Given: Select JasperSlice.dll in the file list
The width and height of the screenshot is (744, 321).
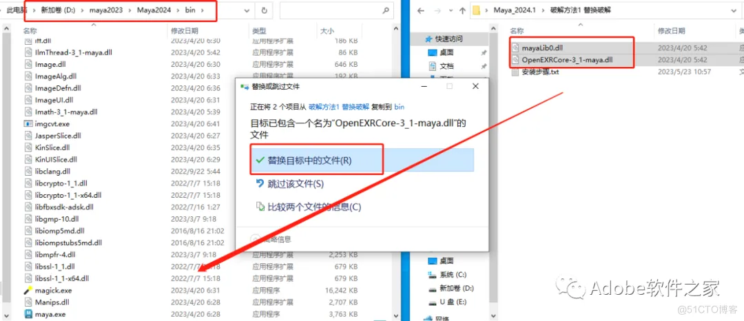Looking at the screenshot, I should coord(58,136).
